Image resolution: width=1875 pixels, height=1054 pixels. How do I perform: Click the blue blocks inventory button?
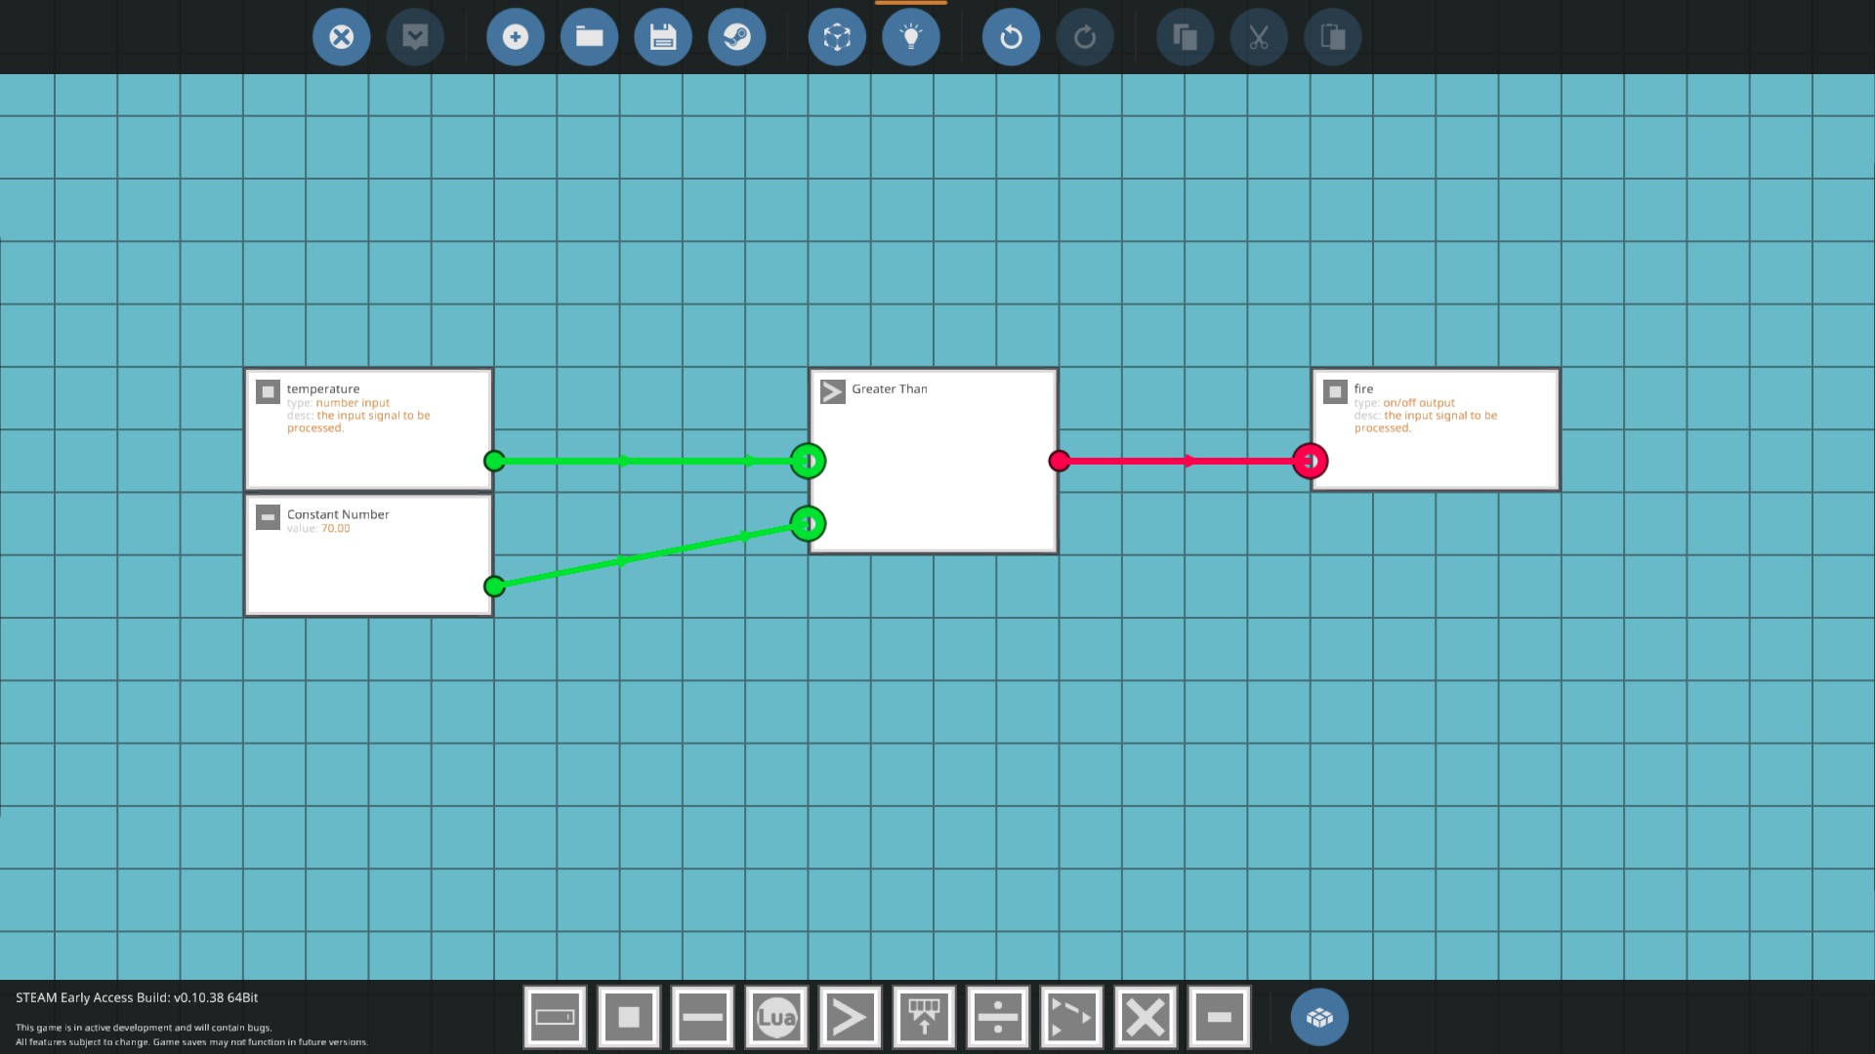tap(1319, 1017)
